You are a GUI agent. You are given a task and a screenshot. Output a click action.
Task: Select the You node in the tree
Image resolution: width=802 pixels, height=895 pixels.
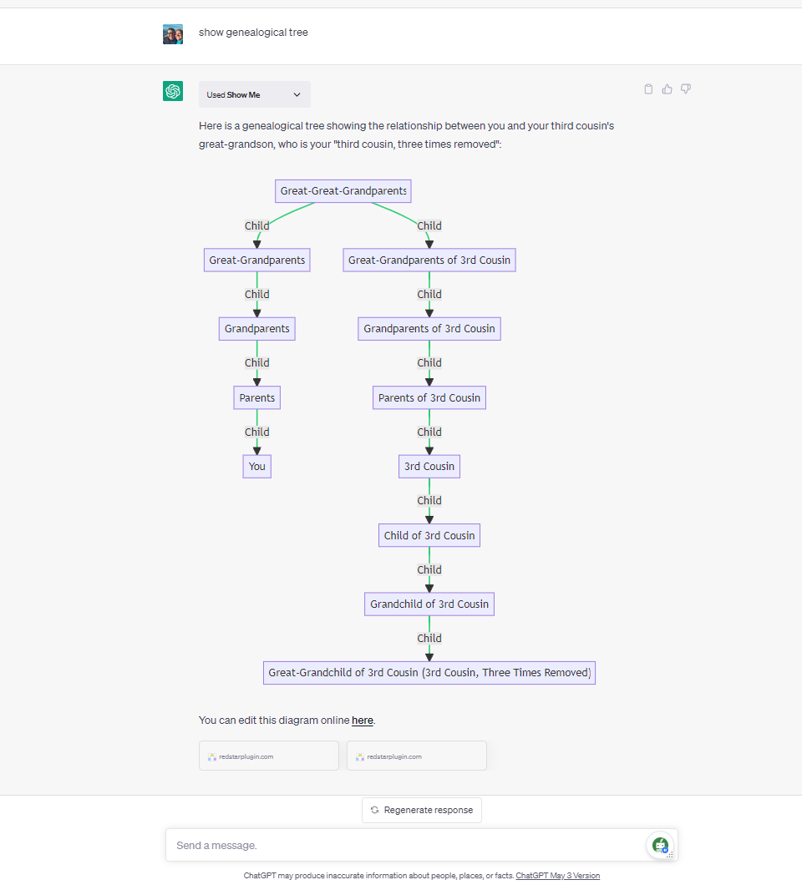point(256,466)
